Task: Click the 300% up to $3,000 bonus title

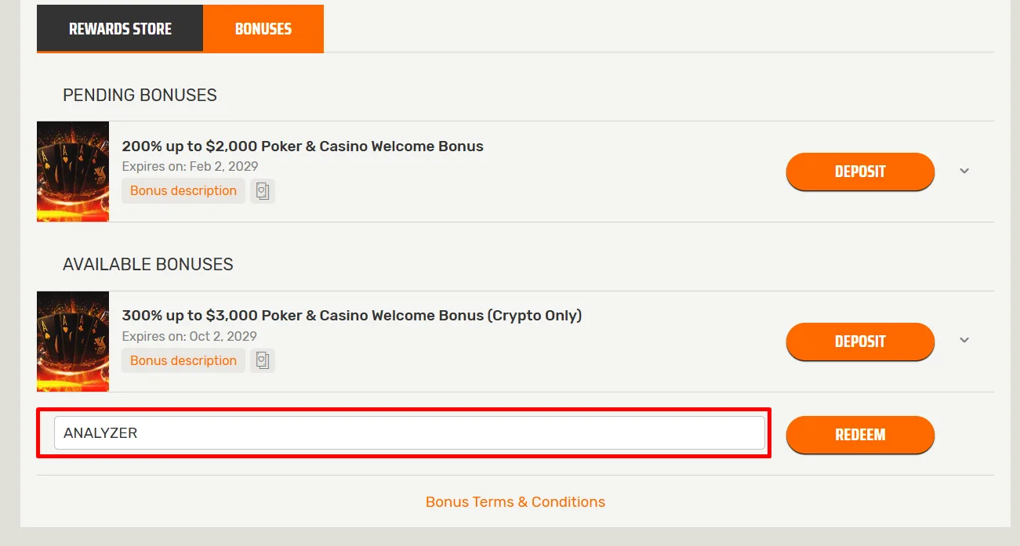Action: click(351, 316)
